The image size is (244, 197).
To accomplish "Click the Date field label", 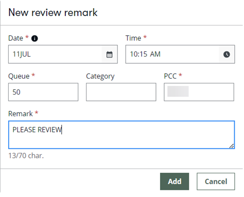I will (x=15, y=38).
